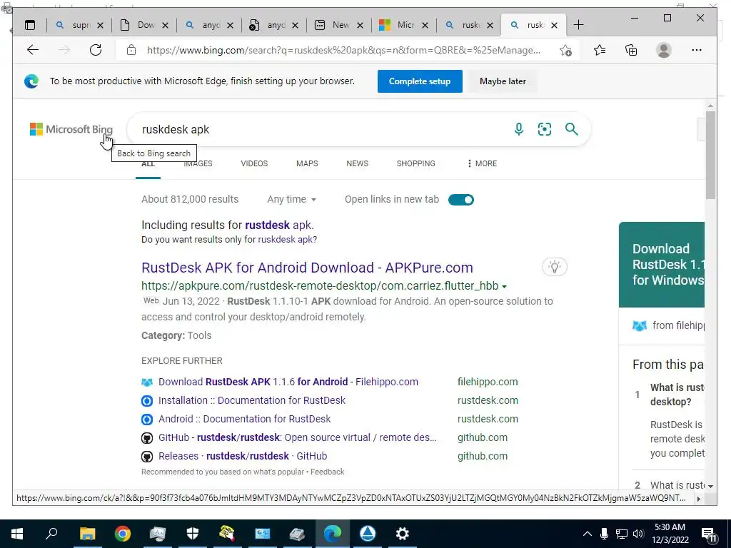Select the VIDEOS search tab
Viewport: 731px width, 548px height.
pos(254,163)
